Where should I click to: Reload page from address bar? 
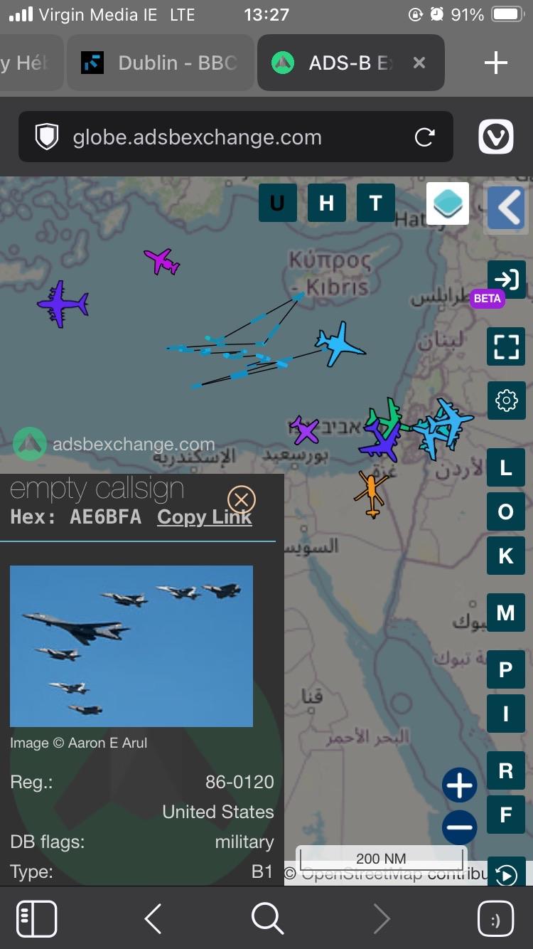425,137
